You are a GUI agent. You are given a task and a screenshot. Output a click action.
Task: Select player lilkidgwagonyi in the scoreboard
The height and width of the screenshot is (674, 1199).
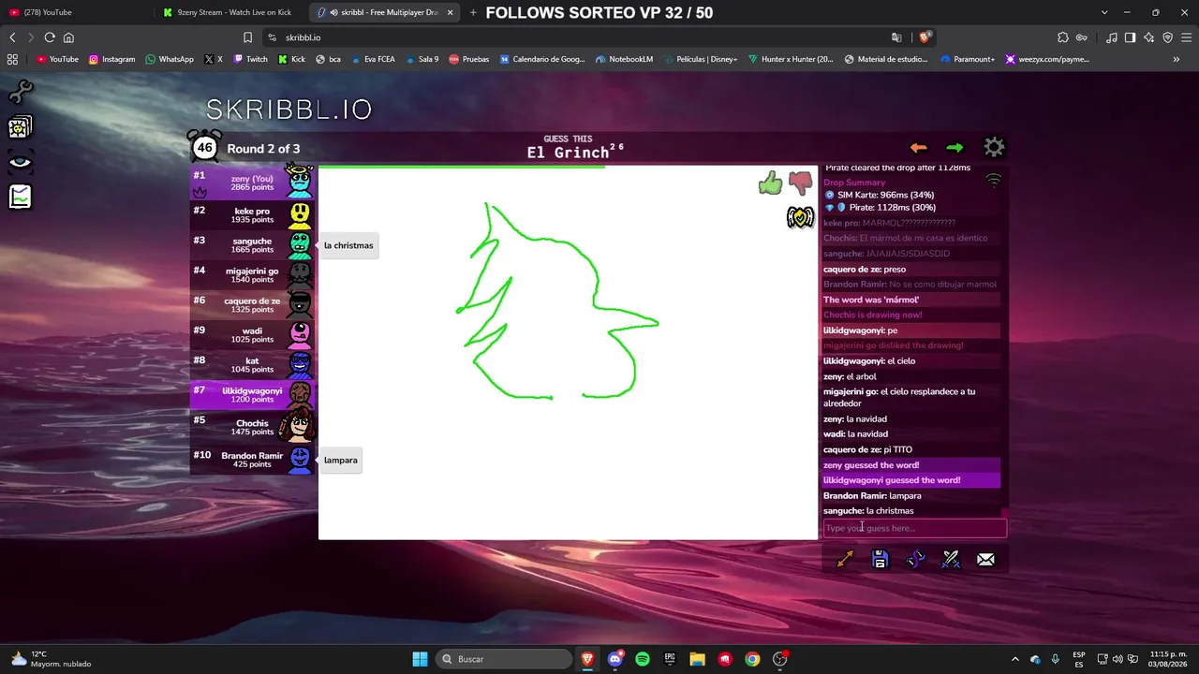pos(253,394)
